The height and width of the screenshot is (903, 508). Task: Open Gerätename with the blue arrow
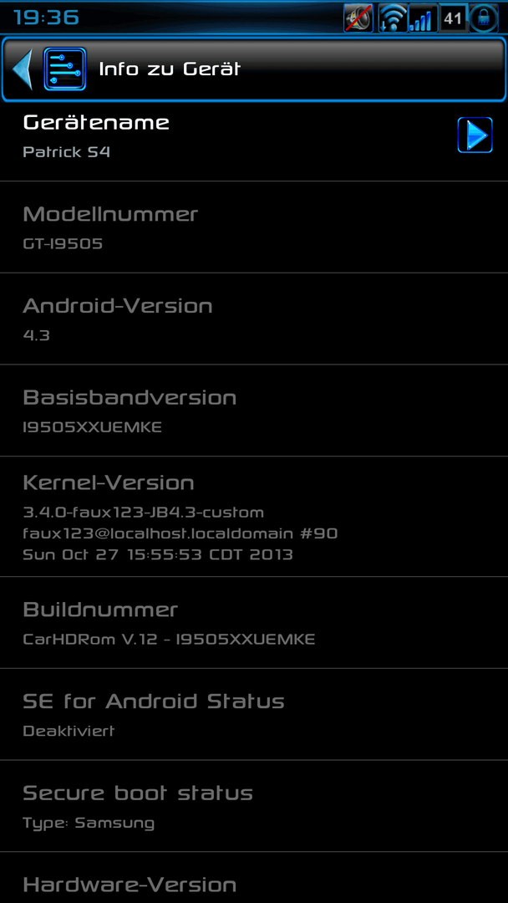point(475,135)
